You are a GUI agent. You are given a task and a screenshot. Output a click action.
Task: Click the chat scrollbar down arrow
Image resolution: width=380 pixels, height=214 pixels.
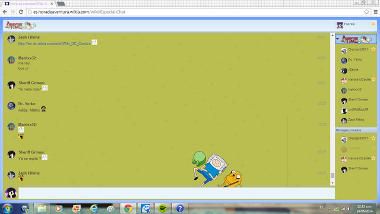point(332,183)
